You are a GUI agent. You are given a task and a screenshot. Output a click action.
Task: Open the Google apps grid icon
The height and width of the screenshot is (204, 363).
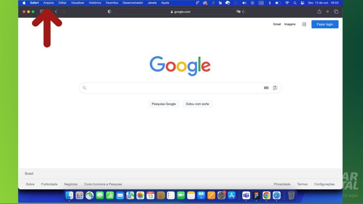304,24
